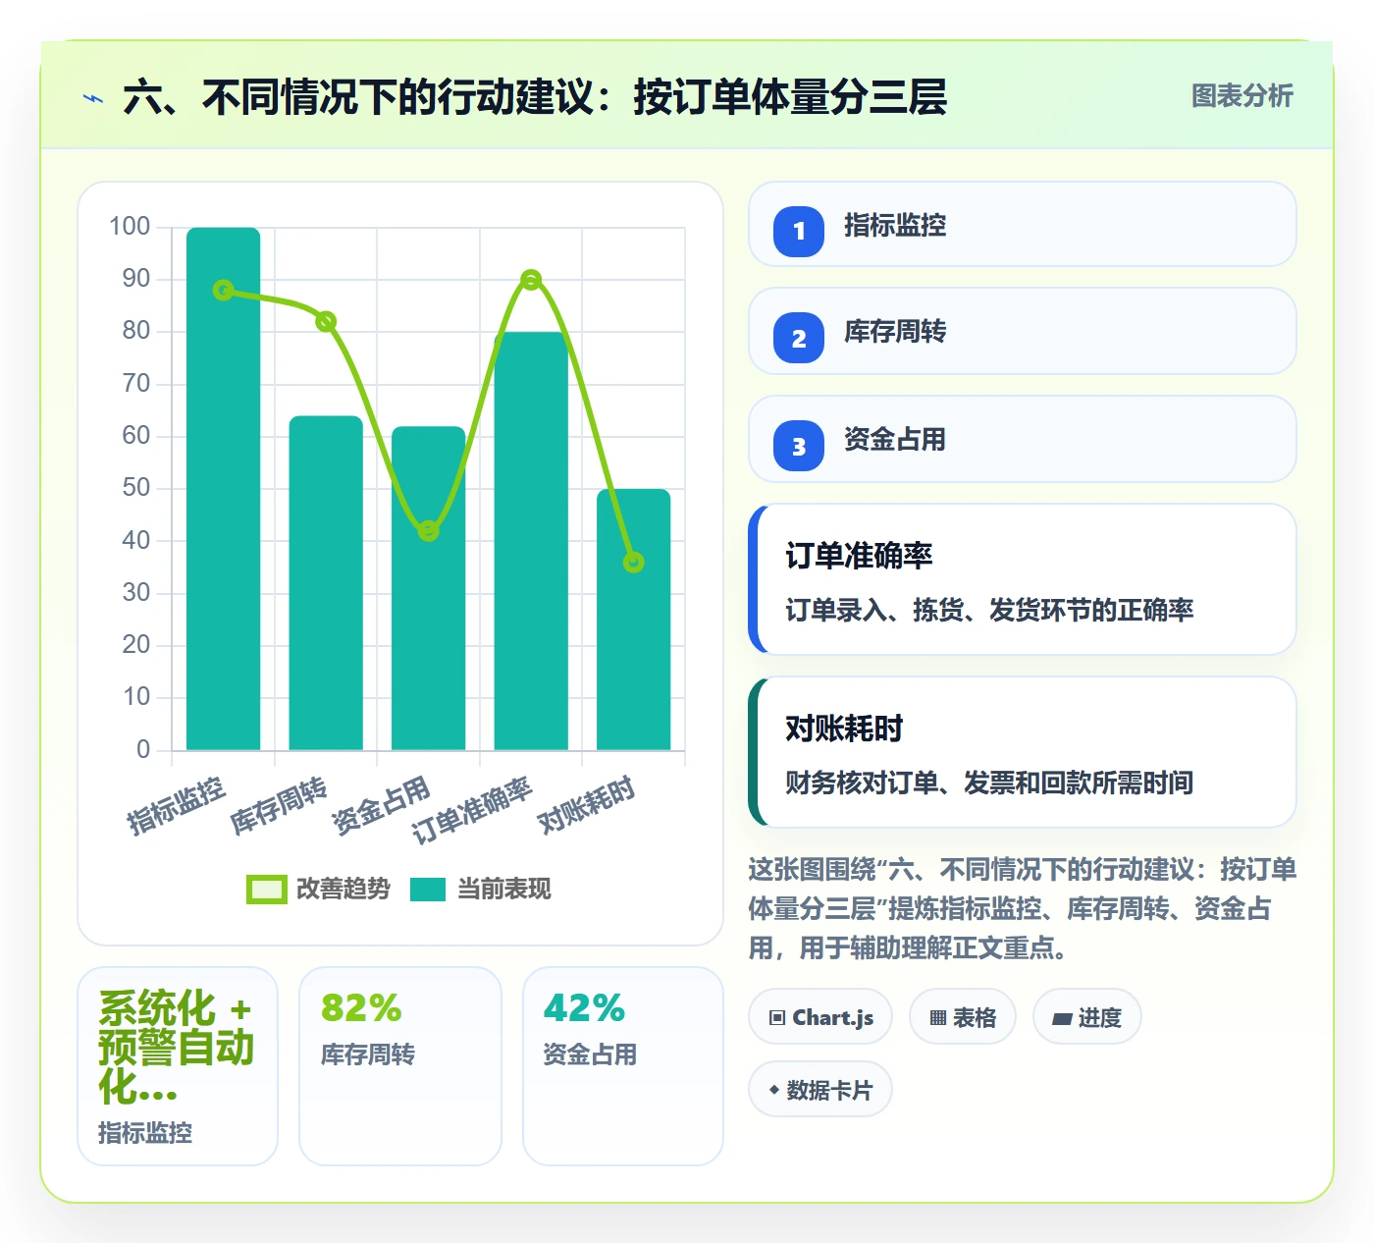Click the trend line point at 资金占用
Screen dimensions: 1374x1243
pyautogui.click(x=429, y=531)
